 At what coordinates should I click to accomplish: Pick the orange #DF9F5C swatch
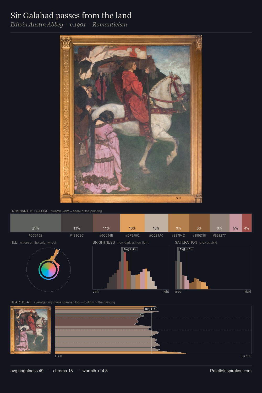coord(132,223)
